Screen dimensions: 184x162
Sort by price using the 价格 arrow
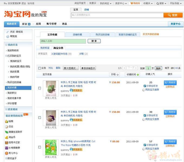(x=118, y=74)
